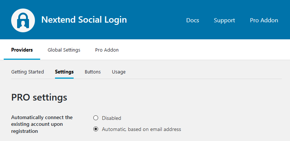Click the Disabled option label text
Image resolution: width=290 pixels, height=141 pixels.
click(112, 118)
